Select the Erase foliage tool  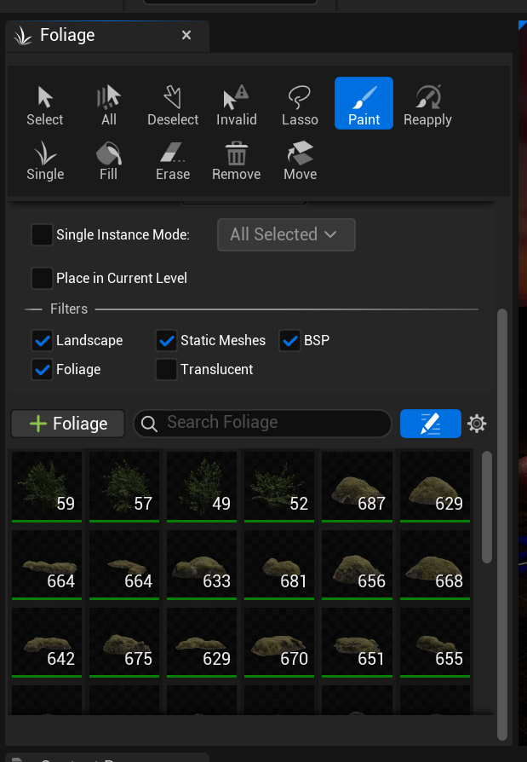coord(172,159)
